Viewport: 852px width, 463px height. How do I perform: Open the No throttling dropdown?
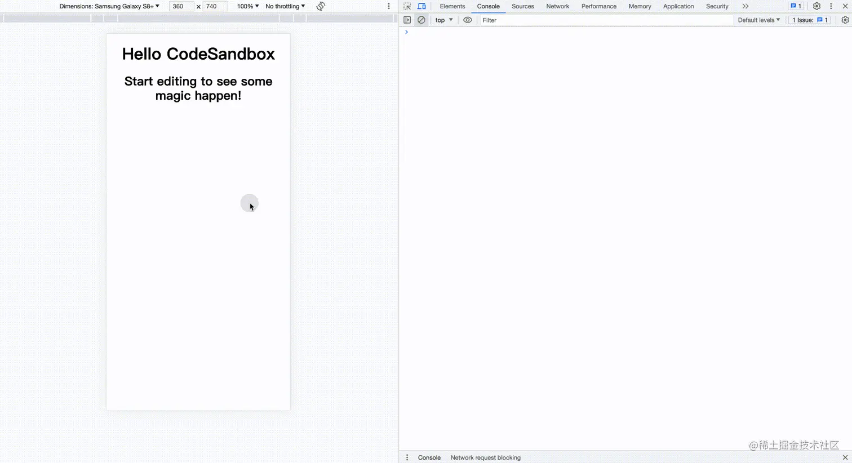click(x=285, y=6)
